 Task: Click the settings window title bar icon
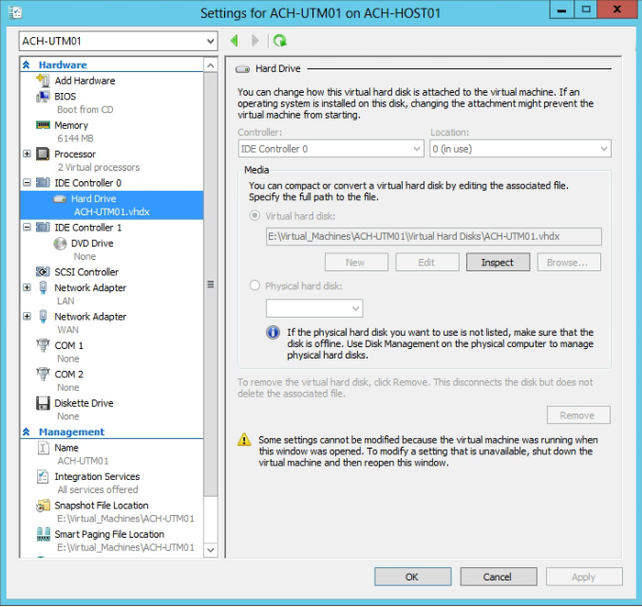pos(15,12)
